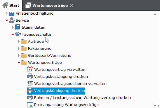Click the Preisanpassung Wartungsverträge window-play icon
This screenshot has width=160, height=108.
tap(30, 104)
